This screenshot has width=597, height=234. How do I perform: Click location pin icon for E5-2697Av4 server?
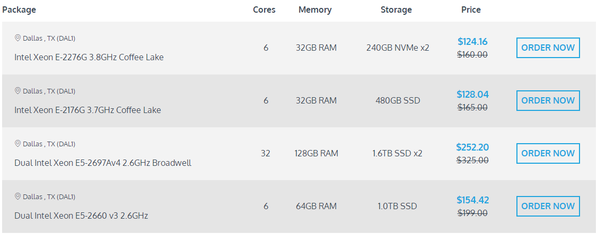coord(17,144)
